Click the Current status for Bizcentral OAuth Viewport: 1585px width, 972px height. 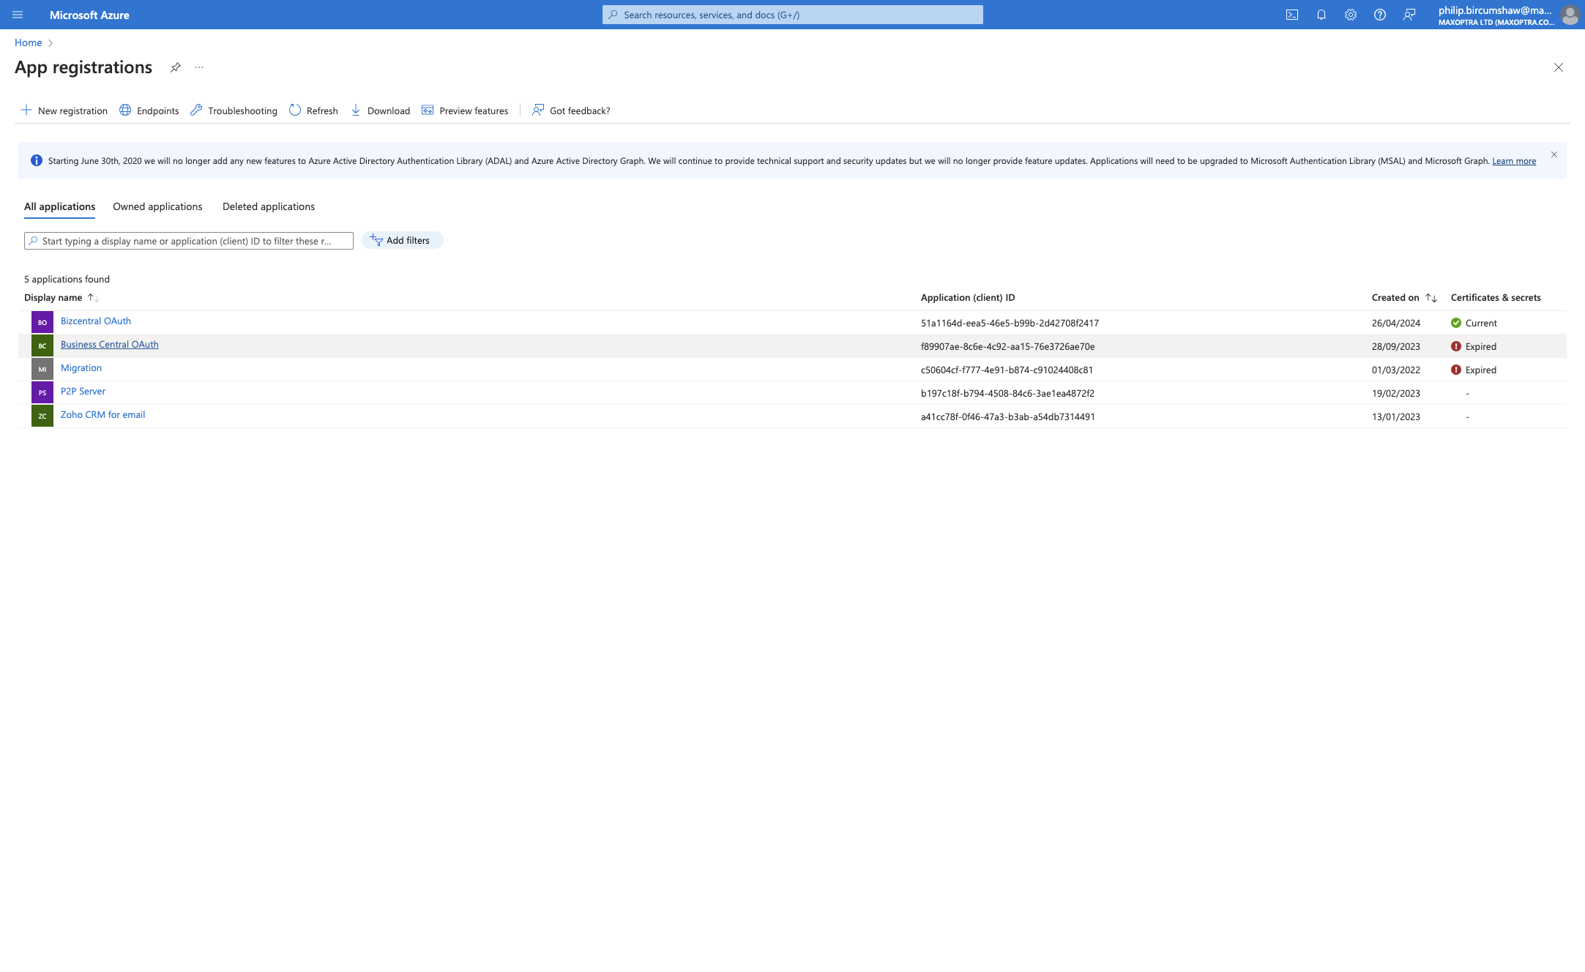tap(1474, 323)
